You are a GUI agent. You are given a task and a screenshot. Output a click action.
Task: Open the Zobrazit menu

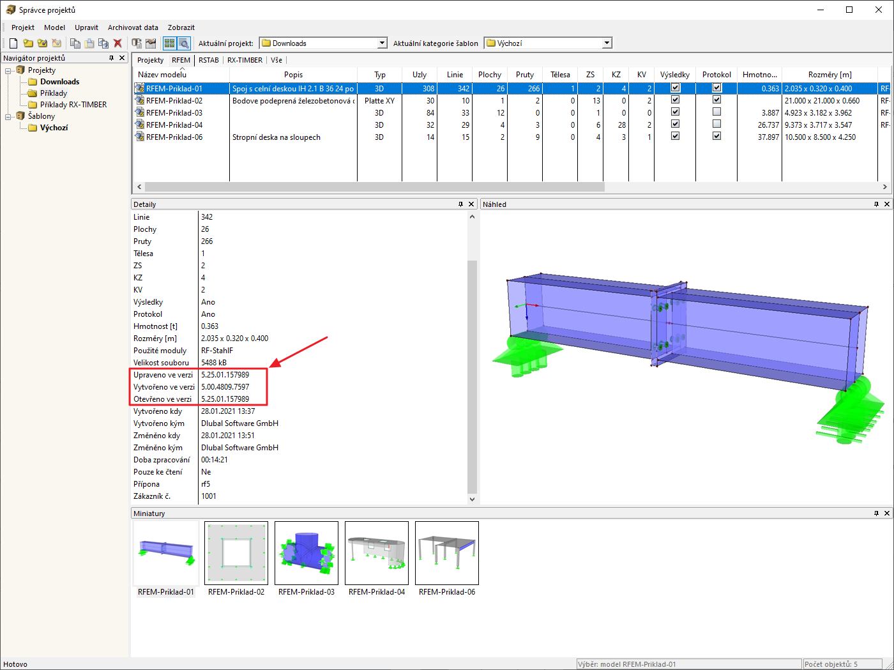(181, 27)
